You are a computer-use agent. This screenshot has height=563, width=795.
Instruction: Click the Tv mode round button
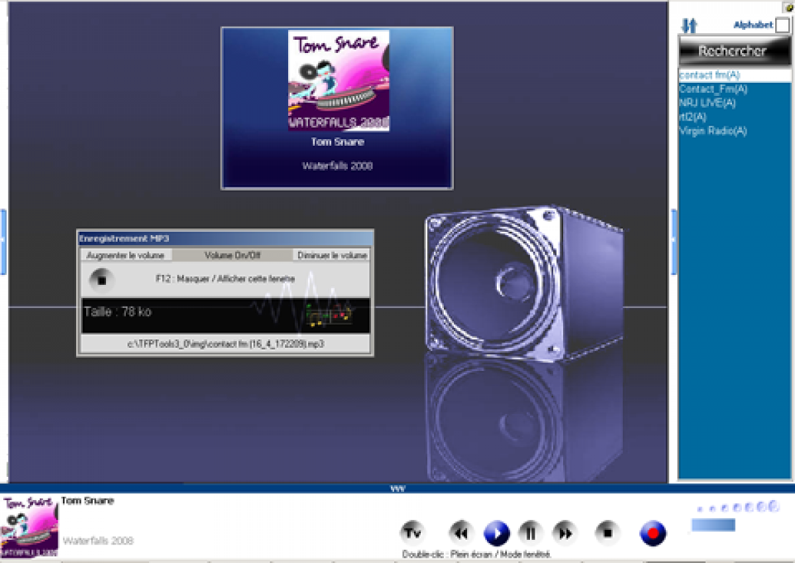(413, 532)
